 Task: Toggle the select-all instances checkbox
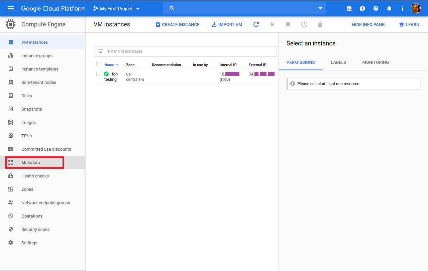98,64
